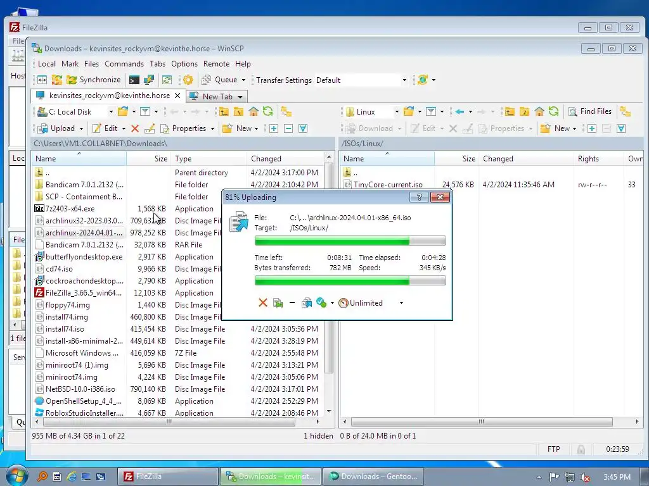The height and width of the screenshot is (486, 649).
Task: Skip current file in the upload dialog
Action: pos(278,303)
